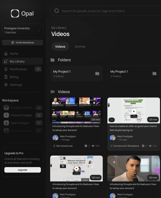Open the first My Project 1 folder card

click(76, 74)
